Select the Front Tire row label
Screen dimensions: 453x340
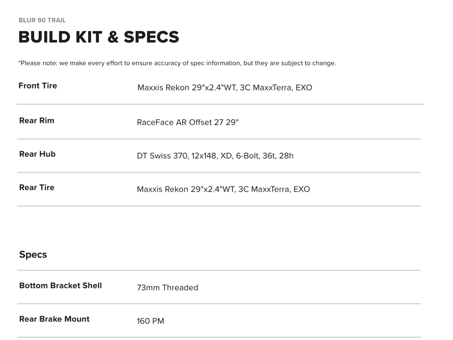pos(38,86)
